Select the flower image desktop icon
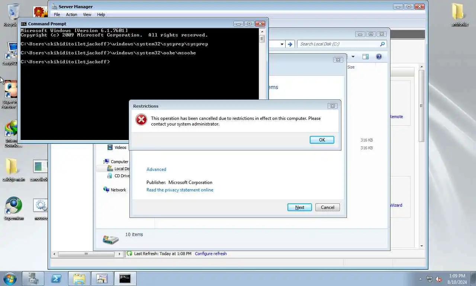 point(40,12)
